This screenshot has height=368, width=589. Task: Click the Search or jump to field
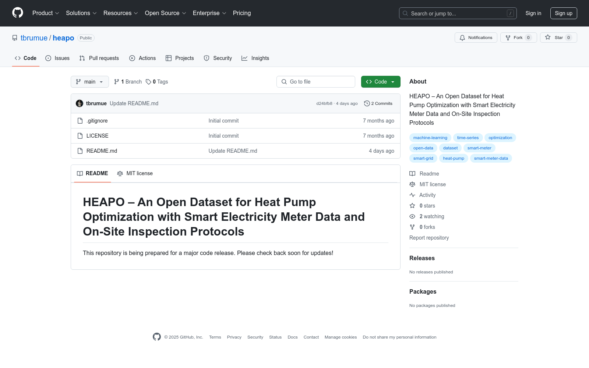pyautogui.click(x=458, y=13)
